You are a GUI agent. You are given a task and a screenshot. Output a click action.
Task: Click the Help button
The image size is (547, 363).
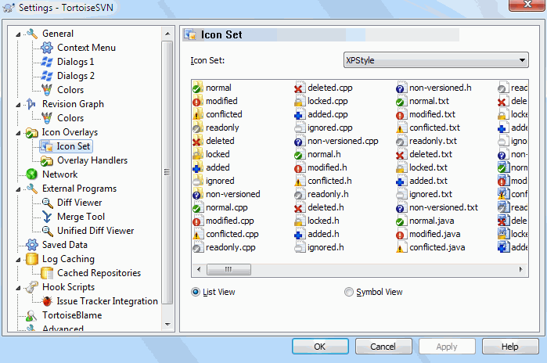tap(510, 347)
